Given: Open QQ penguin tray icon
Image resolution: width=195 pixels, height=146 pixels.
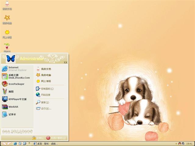Looking at the screenshot, I should click(x=179, y=144).
